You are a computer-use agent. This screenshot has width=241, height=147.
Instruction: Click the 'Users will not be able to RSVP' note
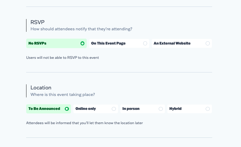(x=62, y=58)
